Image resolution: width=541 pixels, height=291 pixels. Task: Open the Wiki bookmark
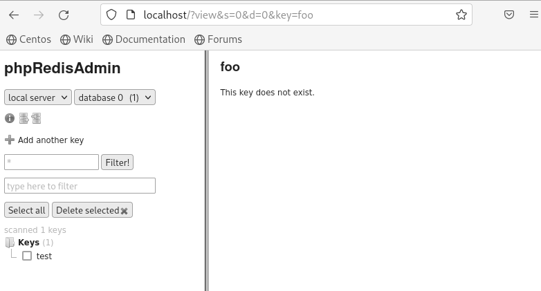pos(76,39)
